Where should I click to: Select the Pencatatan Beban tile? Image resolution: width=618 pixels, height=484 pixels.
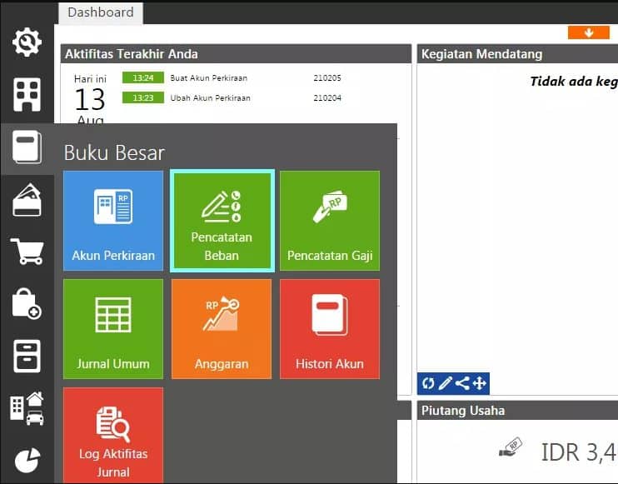(222, 221)
